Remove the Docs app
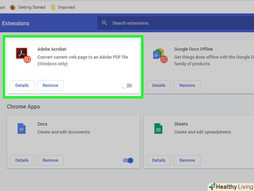Screen dimensions: 254x191 [x=50, y=160]
